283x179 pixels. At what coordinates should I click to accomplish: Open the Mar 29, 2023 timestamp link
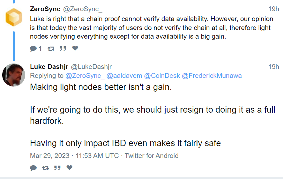tap(74, 156)
